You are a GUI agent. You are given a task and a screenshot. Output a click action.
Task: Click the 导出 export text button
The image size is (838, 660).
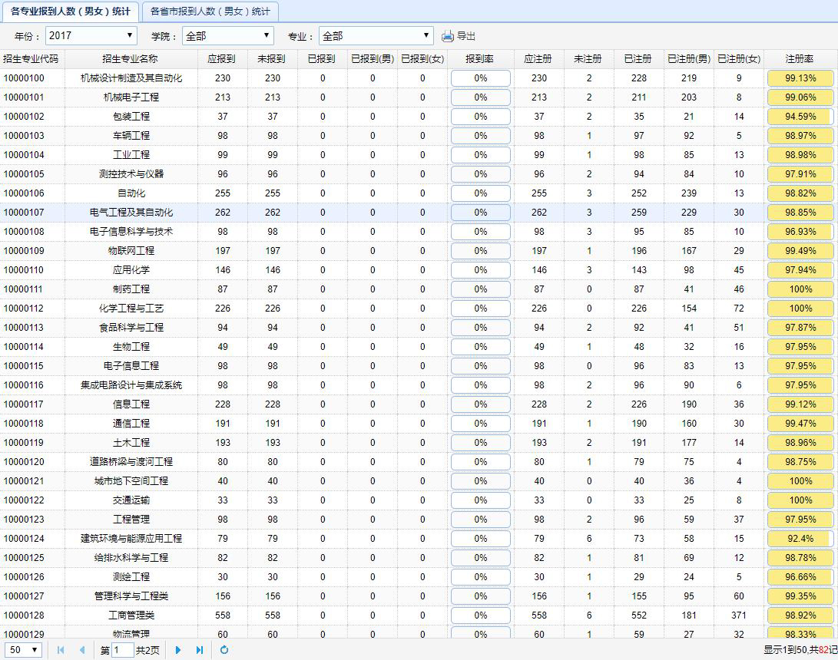pos(466,36)
